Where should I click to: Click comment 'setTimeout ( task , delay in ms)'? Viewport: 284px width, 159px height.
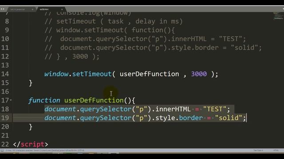click(119, 21)
